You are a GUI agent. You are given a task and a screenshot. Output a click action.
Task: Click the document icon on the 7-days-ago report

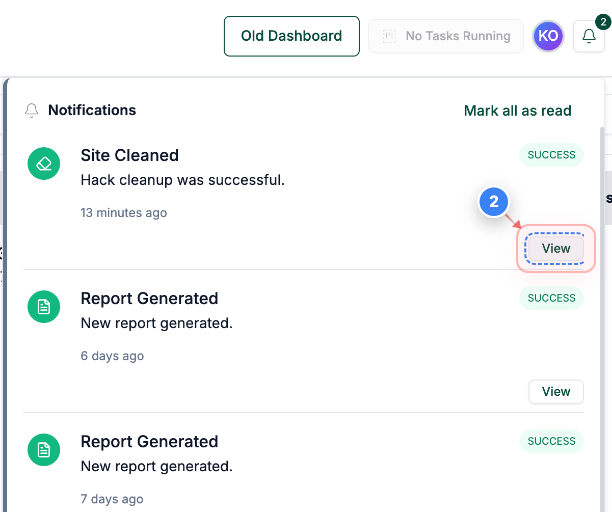[44, 450]
